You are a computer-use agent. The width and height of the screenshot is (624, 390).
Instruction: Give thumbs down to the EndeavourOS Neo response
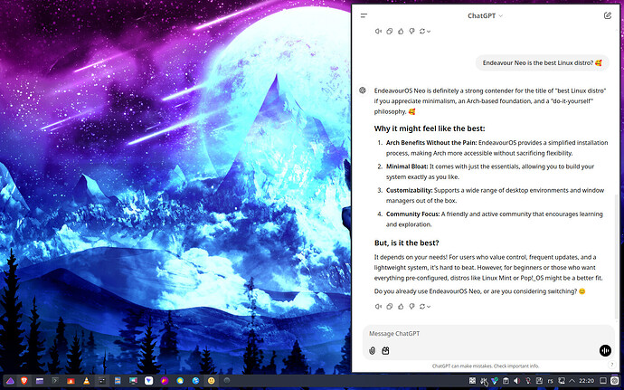tap(411, 307)
